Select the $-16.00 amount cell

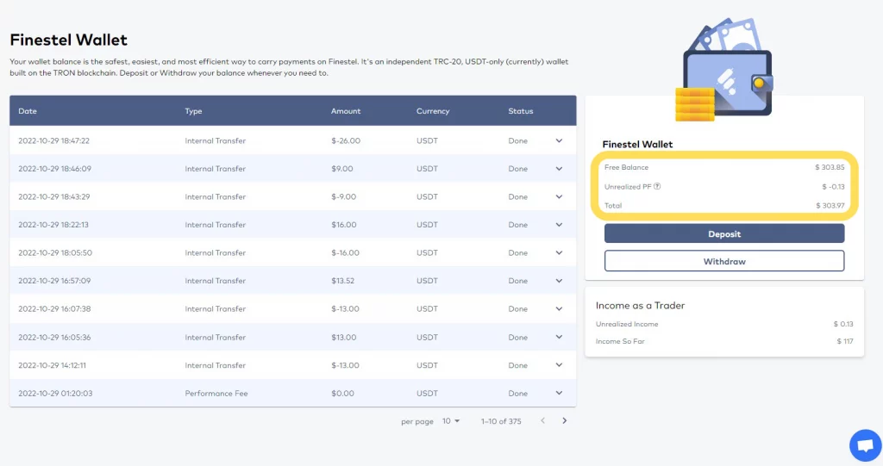click(345, 252)
